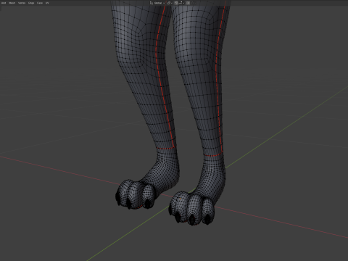This screenshot has height=261, width=348.
Task: Click the transform orientation axes icon
Action: [152, 3]
